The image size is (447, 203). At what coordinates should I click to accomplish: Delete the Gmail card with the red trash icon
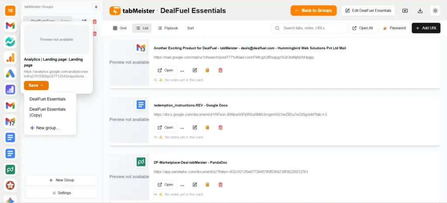click(220, 70)
